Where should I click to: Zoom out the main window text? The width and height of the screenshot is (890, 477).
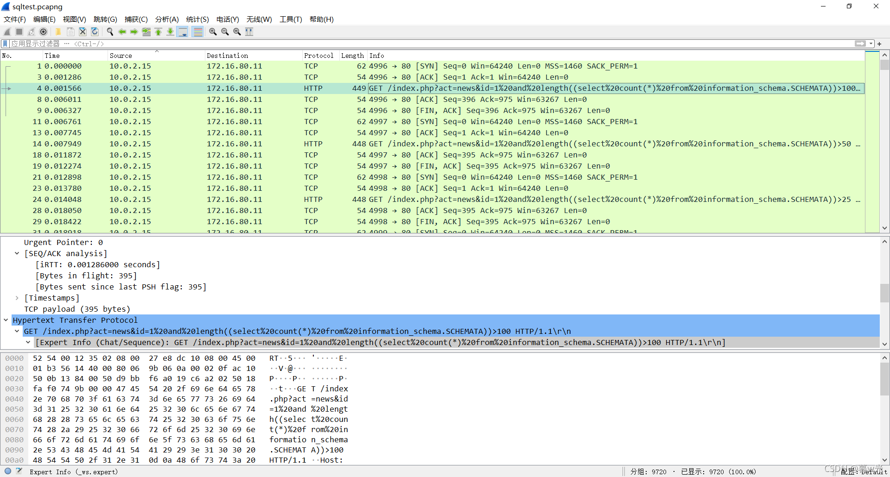point(225,31)
